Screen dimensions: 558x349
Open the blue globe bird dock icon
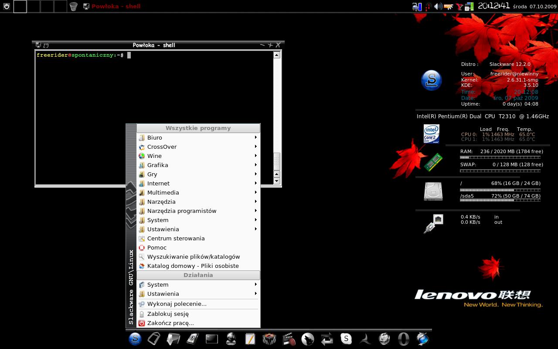click(423, 339)
